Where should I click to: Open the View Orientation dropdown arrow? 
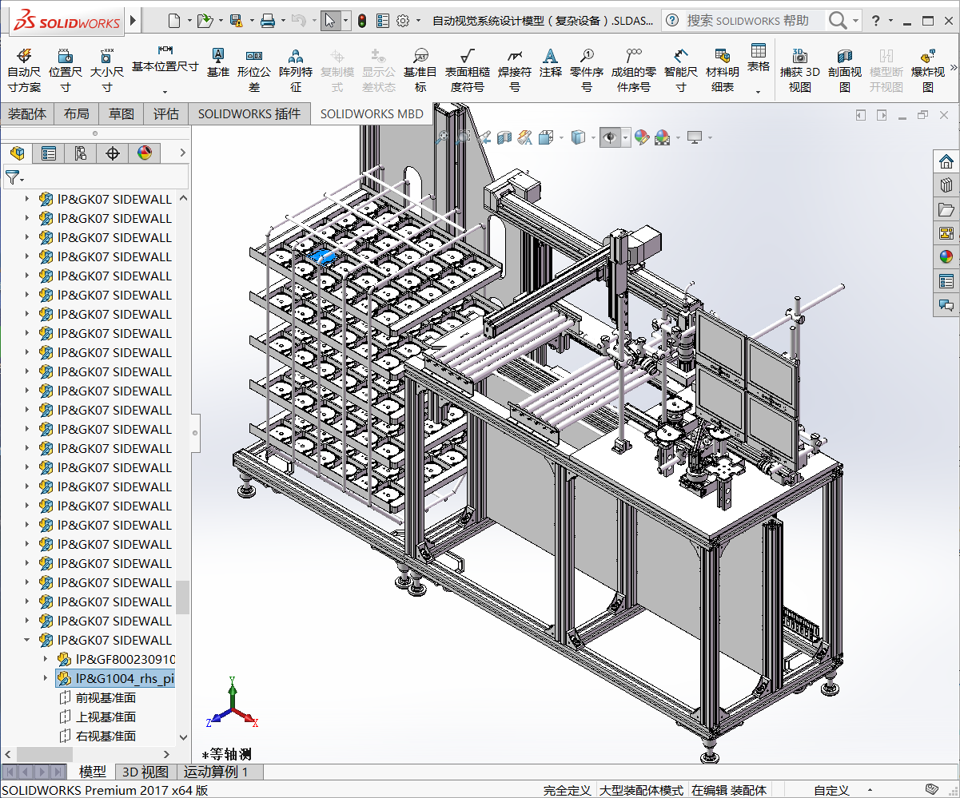coord(560,137)
